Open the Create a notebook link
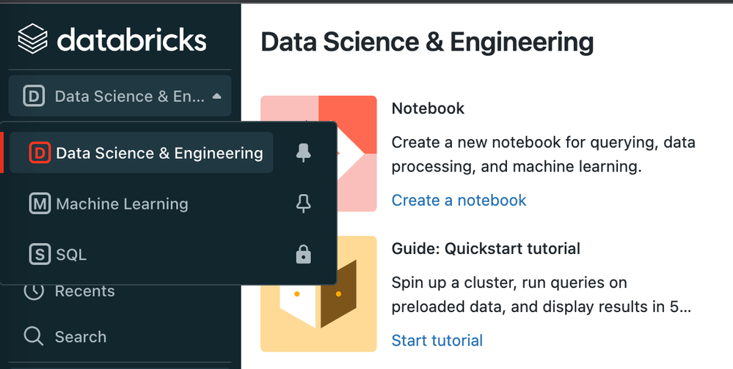The height and width of the screenshot is (369, 733). pos(459,200)
